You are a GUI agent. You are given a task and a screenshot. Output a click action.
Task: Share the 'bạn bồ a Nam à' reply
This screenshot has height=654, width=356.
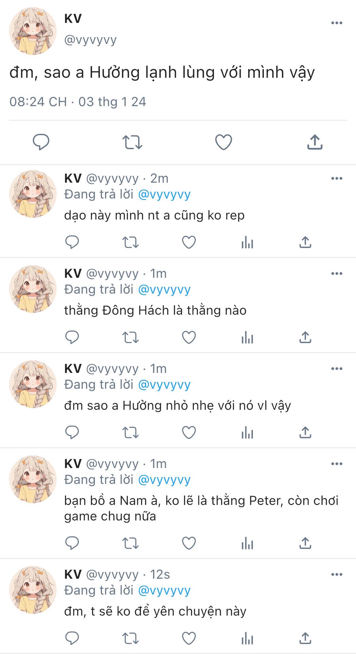click(x=305, y=543)
